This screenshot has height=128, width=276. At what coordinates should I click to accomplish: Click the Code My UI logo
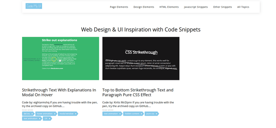[x=34, y=6]
